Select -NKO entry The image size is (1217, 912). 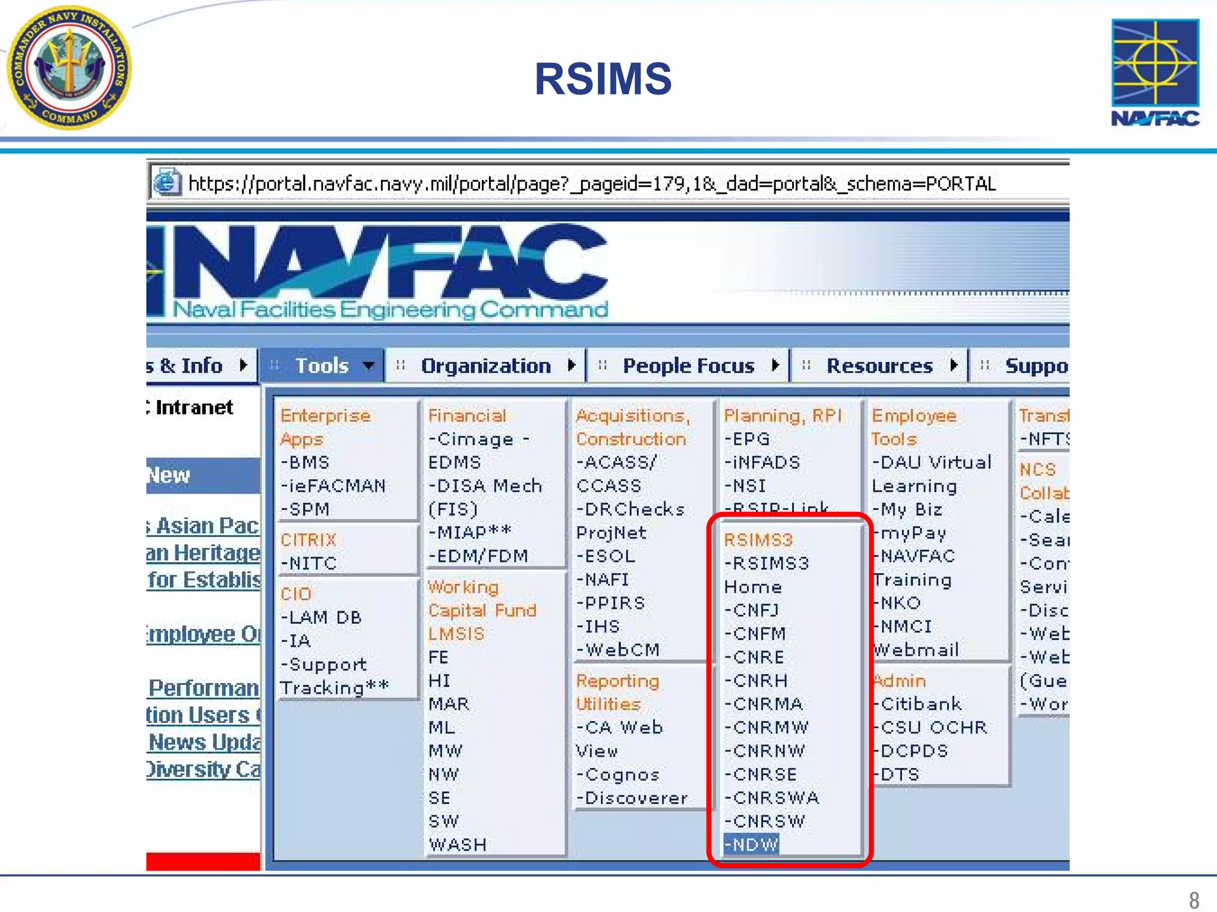tap(897, 603)
